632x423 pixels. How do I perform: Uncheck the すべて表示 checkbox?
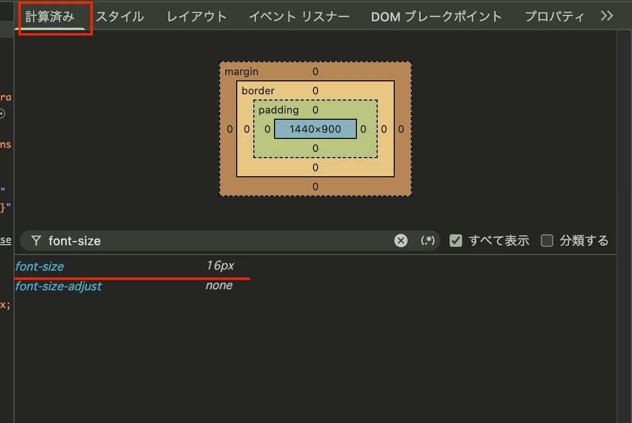(456, 241)
